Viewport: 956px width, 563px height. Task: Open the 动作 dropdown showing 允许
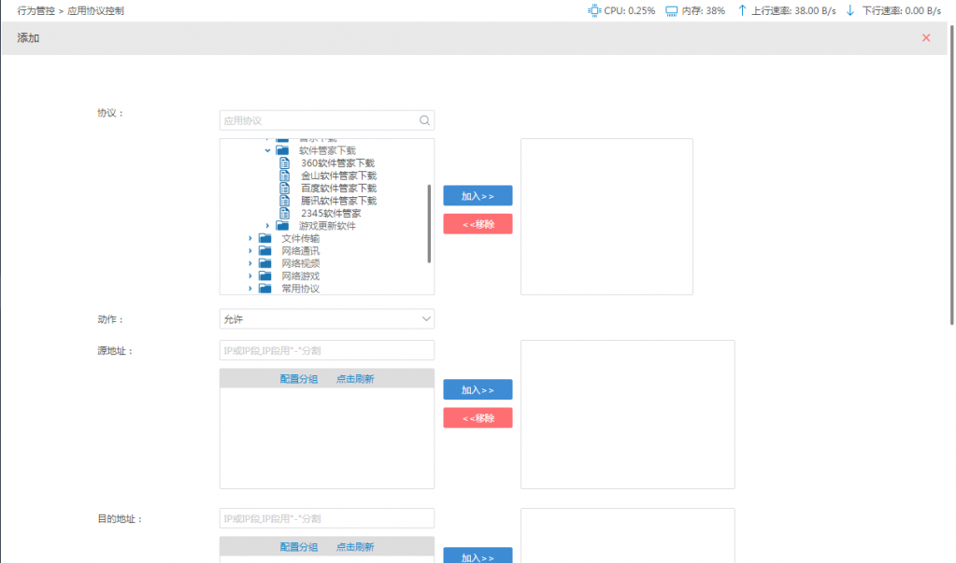pyautogui.click(x=326, y=319)
